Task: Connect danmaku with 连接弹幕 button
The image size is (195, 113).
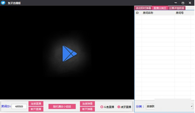Action: coord(87,103)
